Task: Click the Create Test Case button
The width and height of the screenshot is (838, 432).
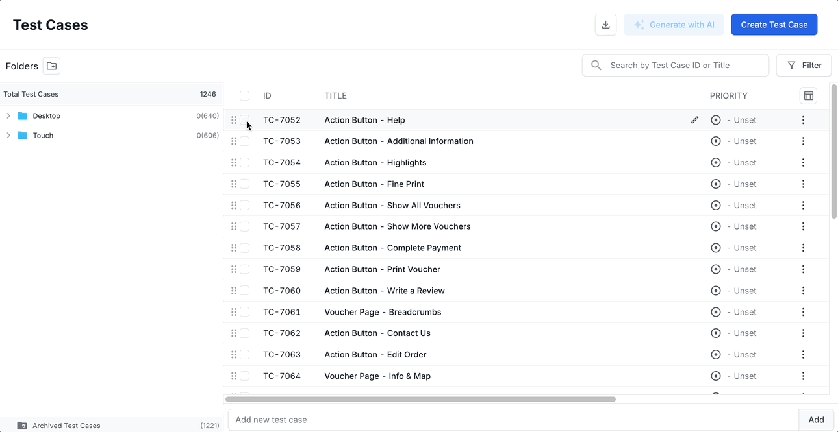Action: pyautogui.click(x=774, y=25)
